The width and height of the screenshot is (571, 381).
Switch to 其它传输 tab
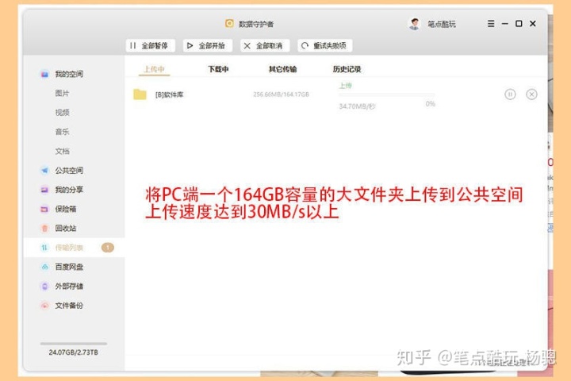[282, 69]
